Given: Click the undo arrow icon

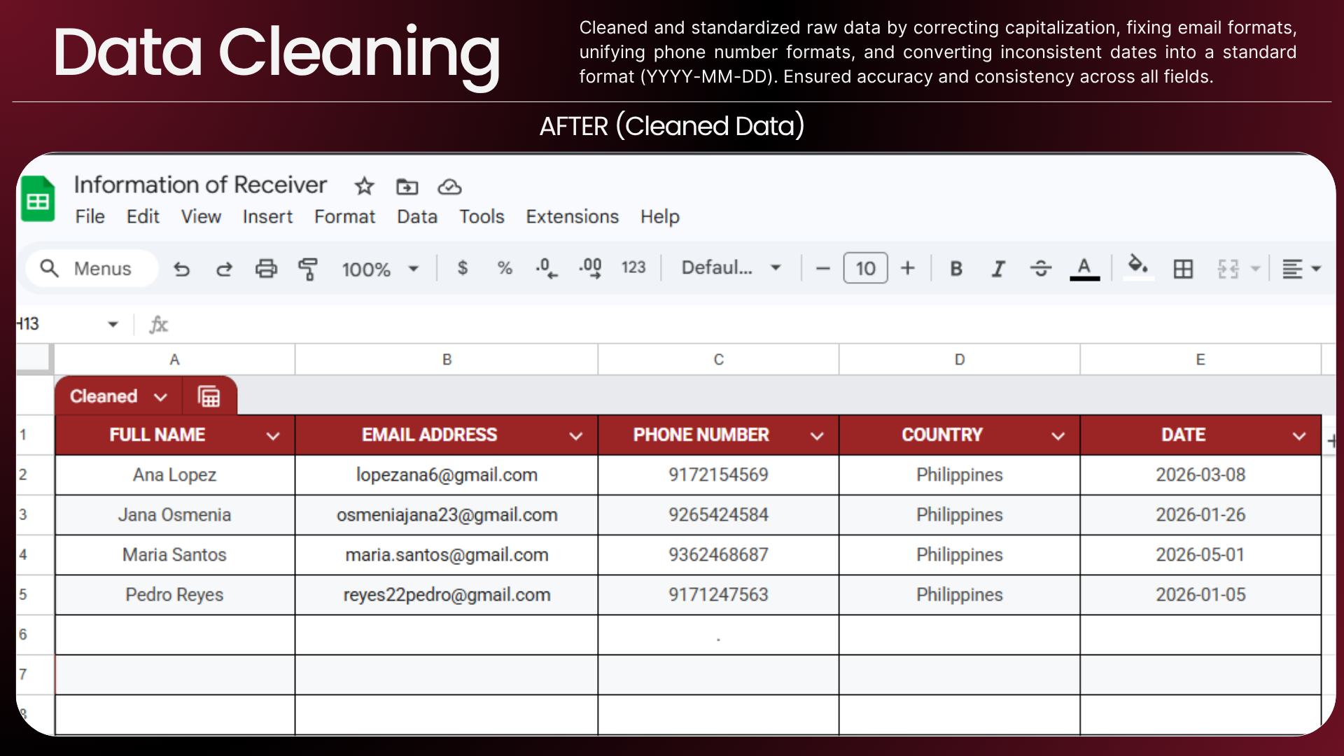Looking at the screenshot, I should (x=182, y=269).
